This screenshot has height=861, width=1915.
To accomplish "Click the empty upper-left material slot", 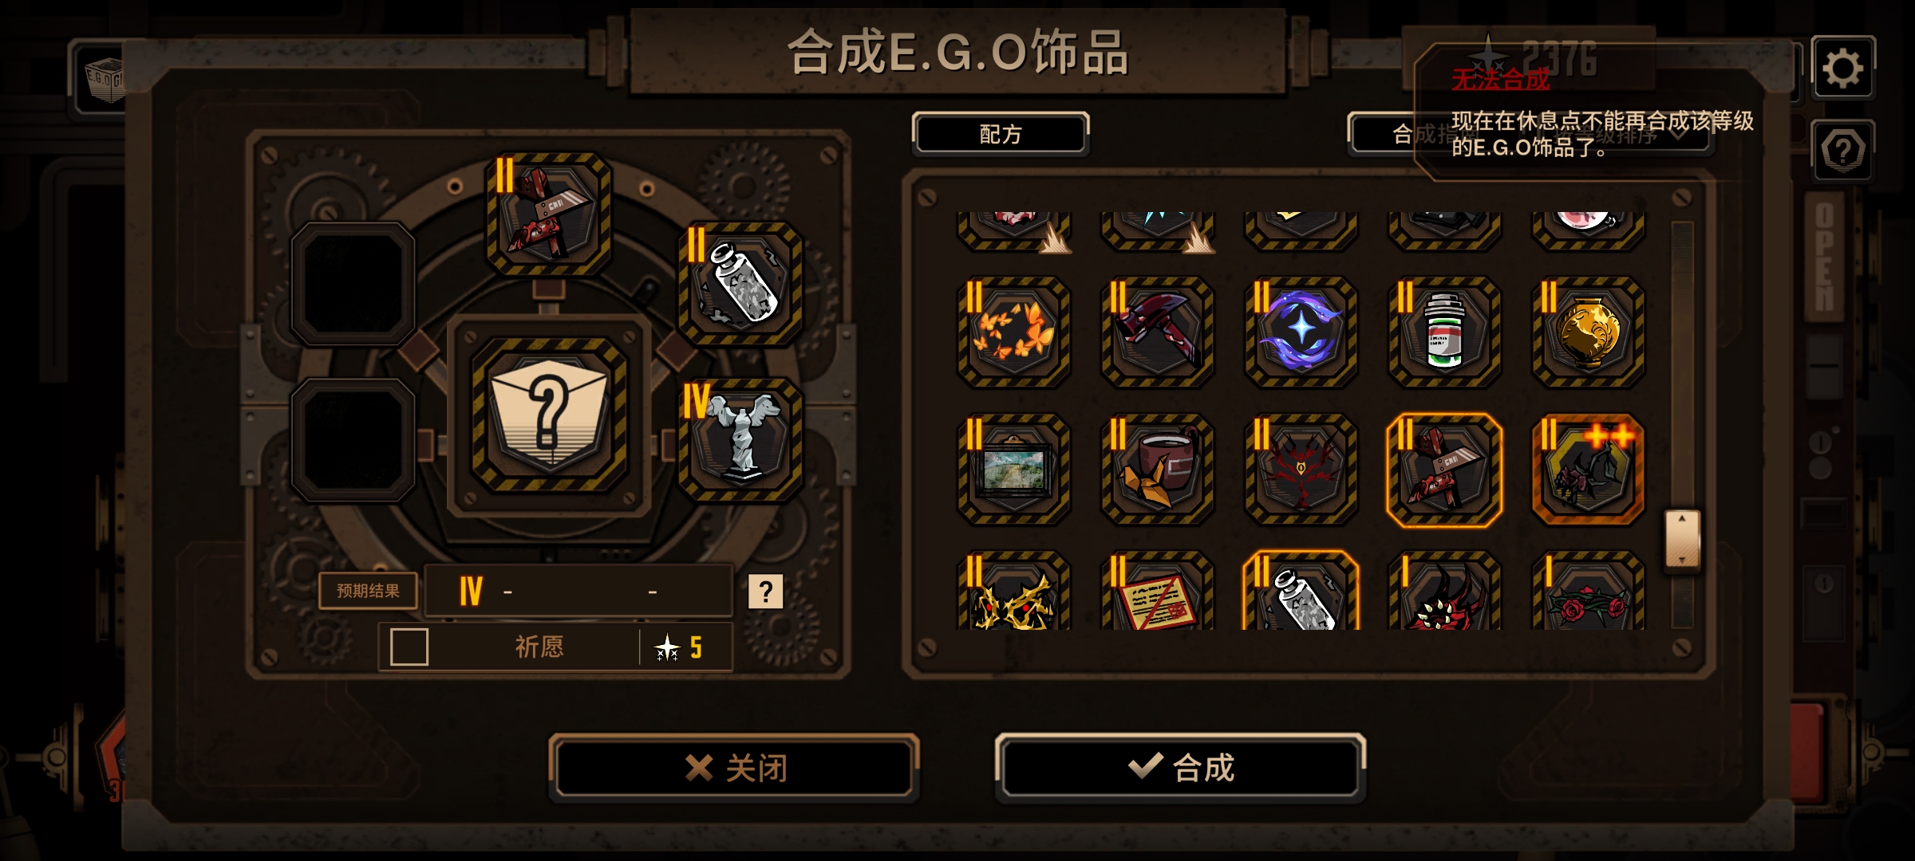I will click(353, 284).
